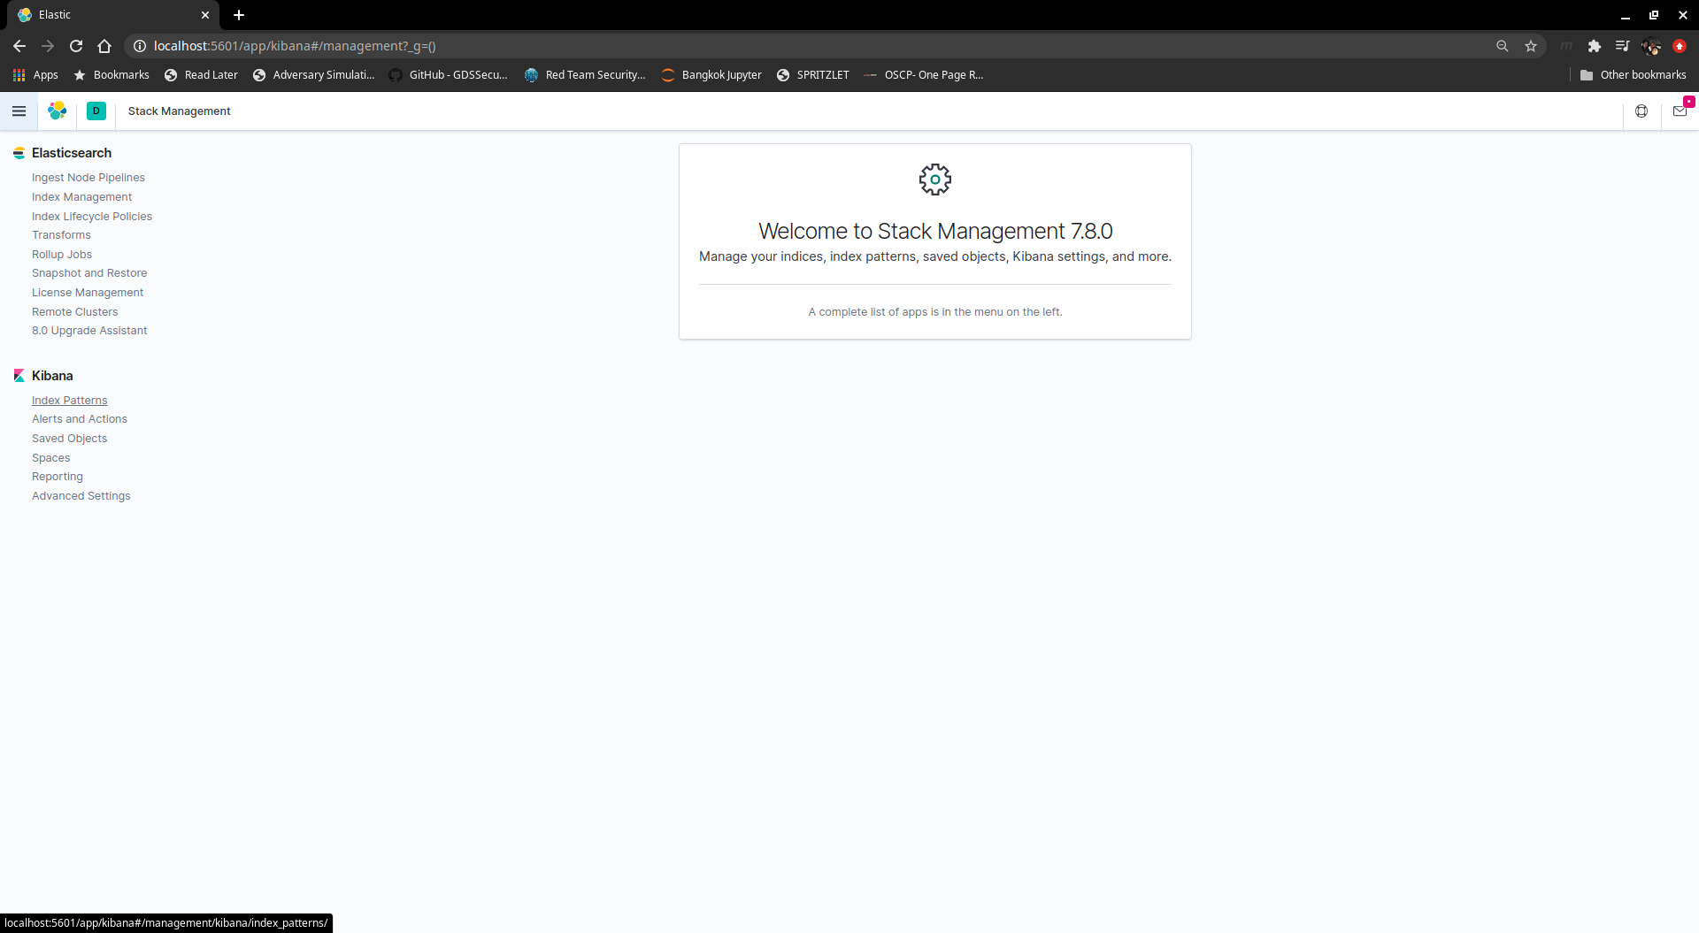Open the SPRITZLET bookmark
Image resolution: width=1699 pixels, height=933 pixels.
pos(812,75)
